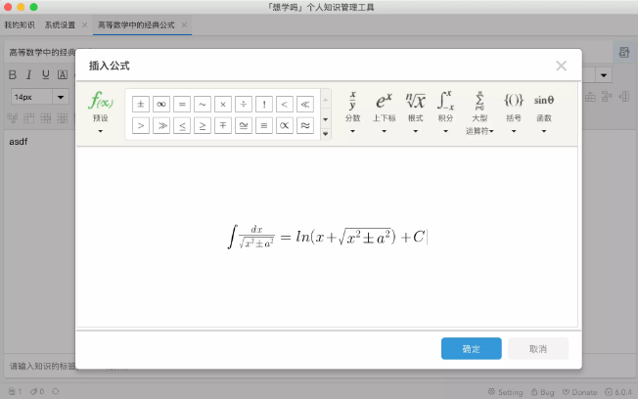
Task: Switch to the 系统设置 tab
Action: pos(60,25)
